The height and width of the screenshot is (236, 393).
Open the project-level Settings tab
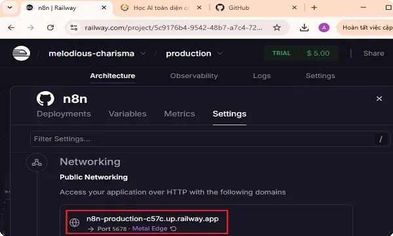[x=320, y=76]
